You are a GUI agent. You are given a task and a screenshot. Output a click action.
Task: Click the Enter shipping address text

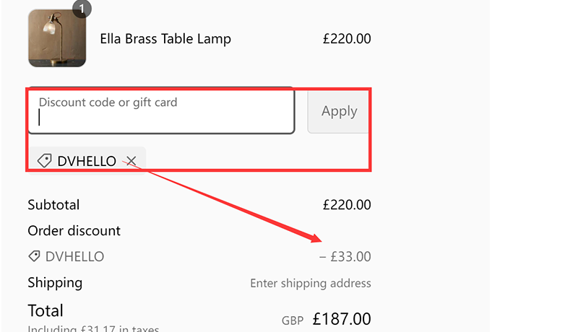[311, 283]
